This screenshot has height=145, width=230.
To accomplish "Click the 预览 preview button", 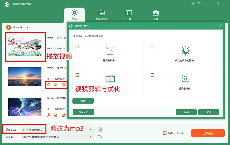I will (x=83, y=101).
